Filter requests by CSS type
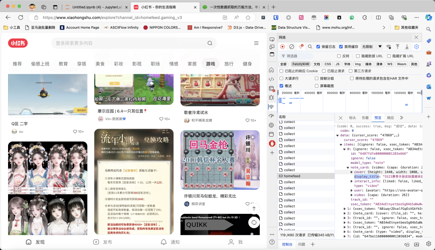This screenshot has width=435, height=250. (x=327, y=64)
